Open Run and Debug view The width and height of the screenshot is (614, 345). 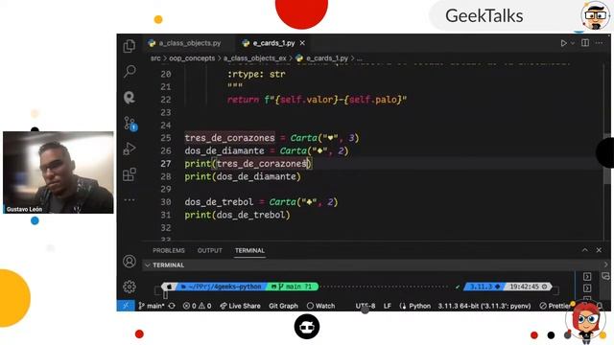(130, 149)
